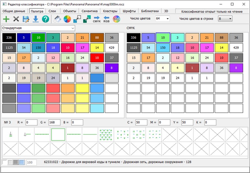Click the floppy disk save icon
Image resolution: width=250 pixels, height=173 pixels.
coord(26,19)
